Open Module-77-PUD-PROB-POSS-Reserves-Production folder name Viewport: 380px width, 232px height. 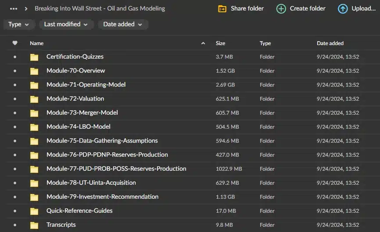pyautogui.click(x=116, y=169)
